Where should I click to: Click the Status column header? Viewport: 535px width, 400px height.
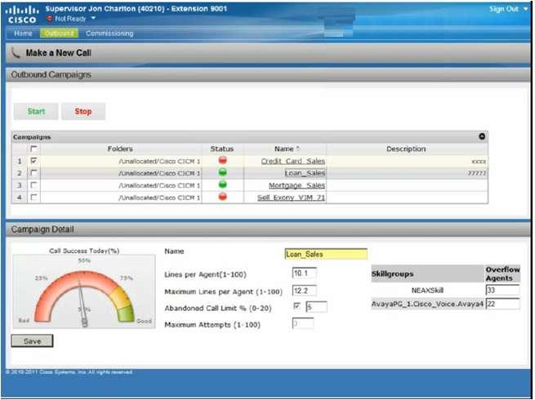click(222, 149)
